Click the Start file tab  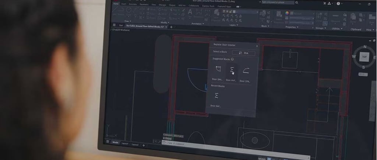(x=121, y=25)
